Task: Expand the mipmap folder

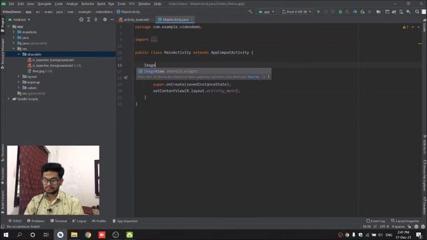Action: [19, 82]
